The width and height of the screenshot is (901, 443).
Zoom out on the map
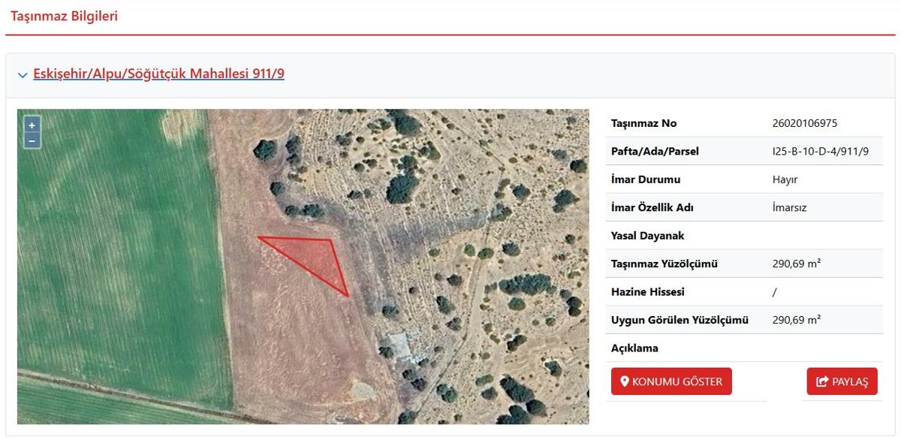click(32, 140)
